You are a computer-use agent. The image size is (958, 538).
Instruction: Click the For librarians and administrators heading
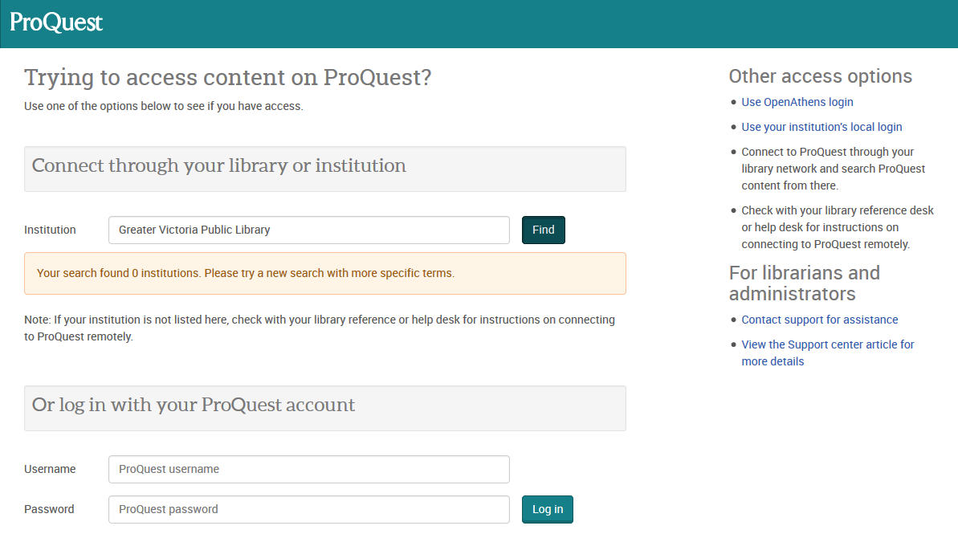pyautogui.click(x=804, y=283)
